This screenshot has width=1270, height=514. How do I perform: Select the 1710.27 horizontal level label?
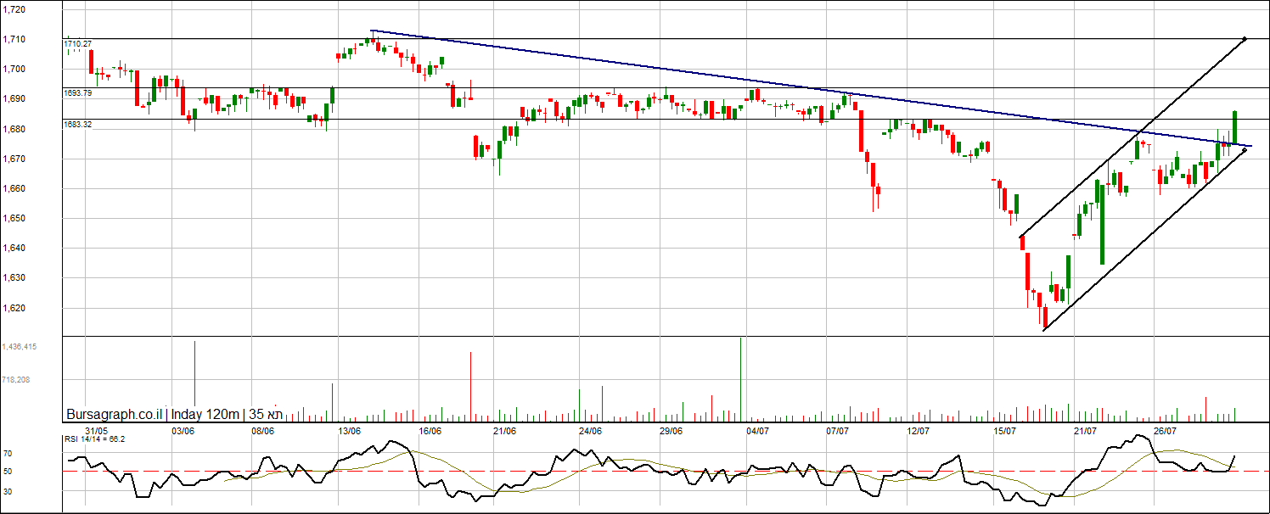click(77, 43)
